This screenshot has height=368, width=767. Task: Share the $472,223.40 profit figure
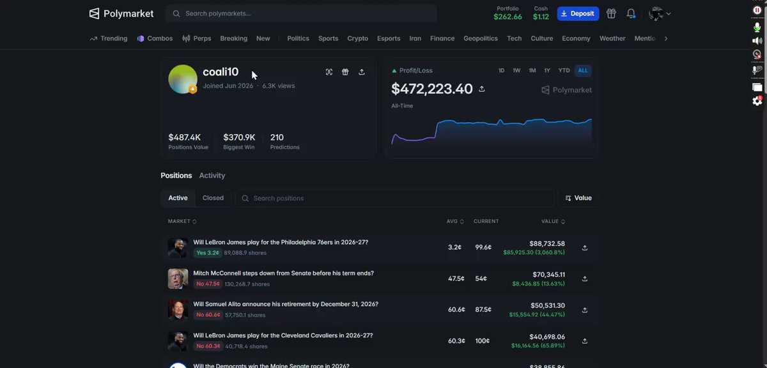coord(482,89)
